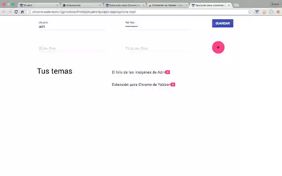
Task: Click the 'Tus temas' heading
Action: [x=55, y=71]
